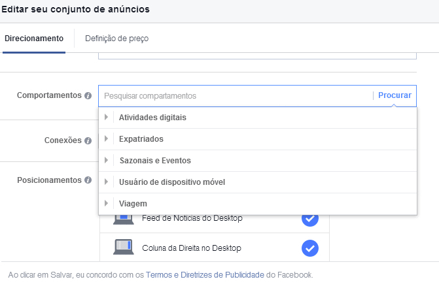Click info icon next to Posicionamentos
The height and width of the screenshot is (292, 439).
[88, 180]
